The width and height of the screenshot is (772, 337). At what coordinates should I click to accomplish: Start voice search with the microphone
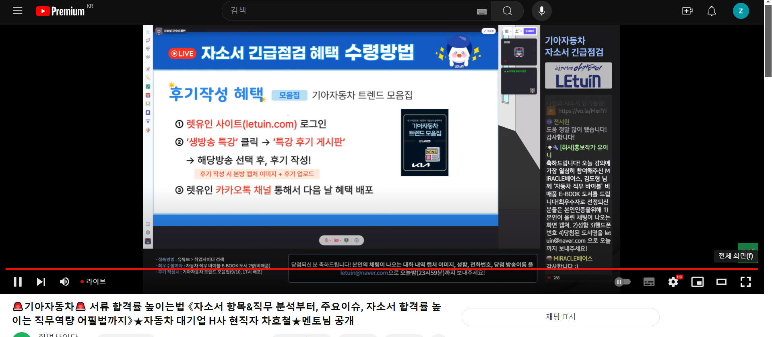coord(542,11)
